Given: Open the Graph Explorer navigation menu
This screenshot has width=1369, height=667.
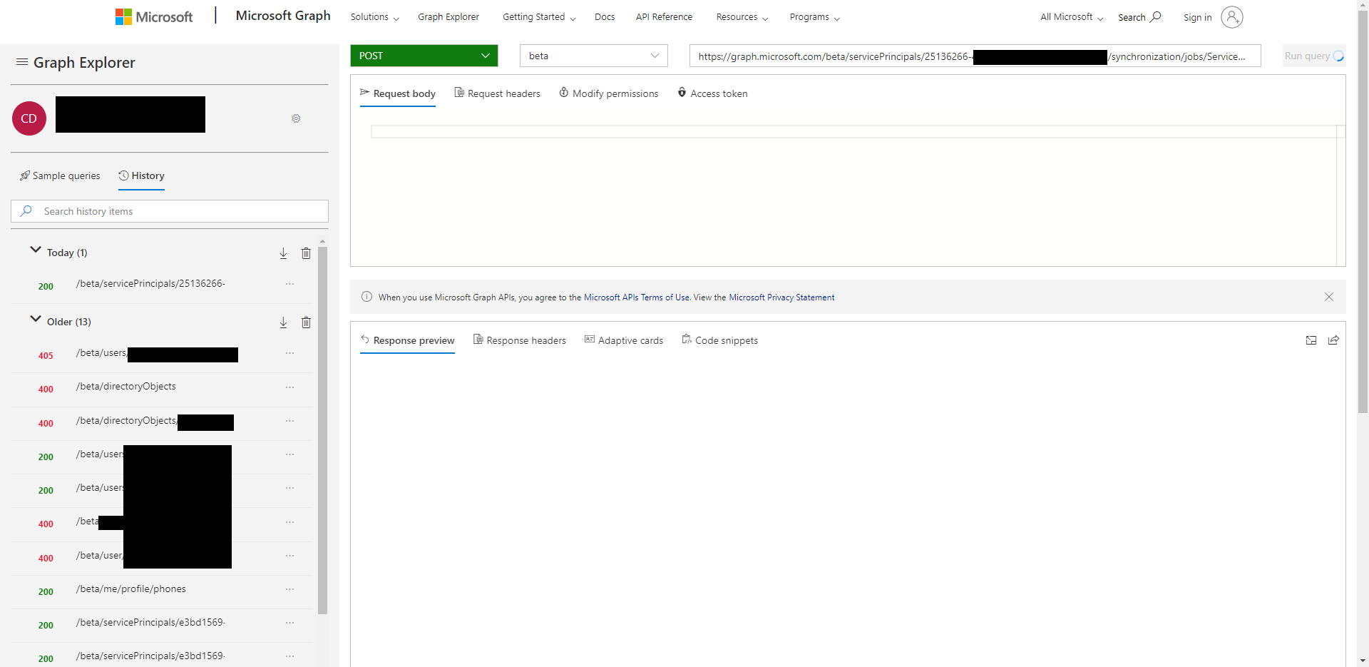Looking at the screenshot, I should (x=21, y=62).
